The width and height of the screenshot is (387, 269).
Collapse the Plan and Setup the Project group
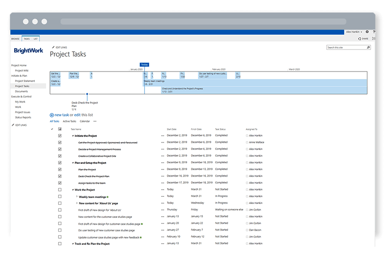click(73, 163)
